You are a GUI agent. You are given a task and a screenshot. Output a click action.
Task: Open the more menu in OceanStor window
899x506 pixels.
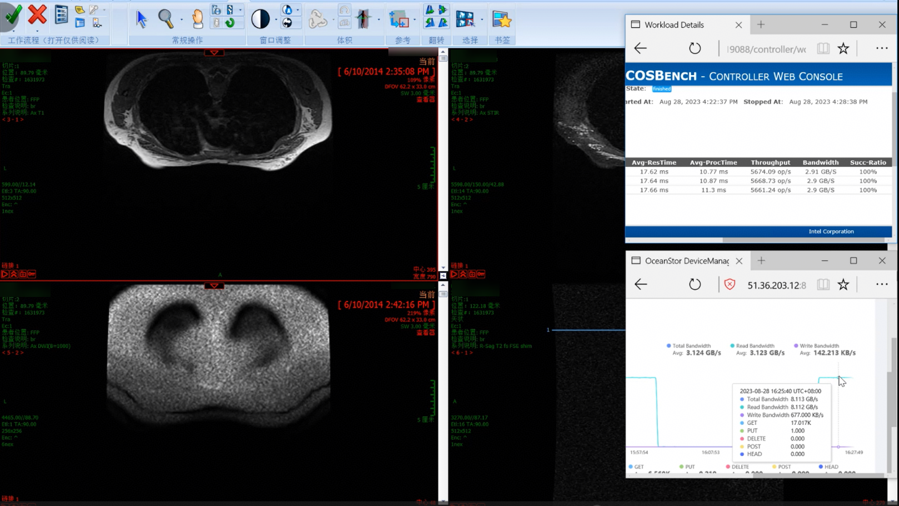coord(882,284)
